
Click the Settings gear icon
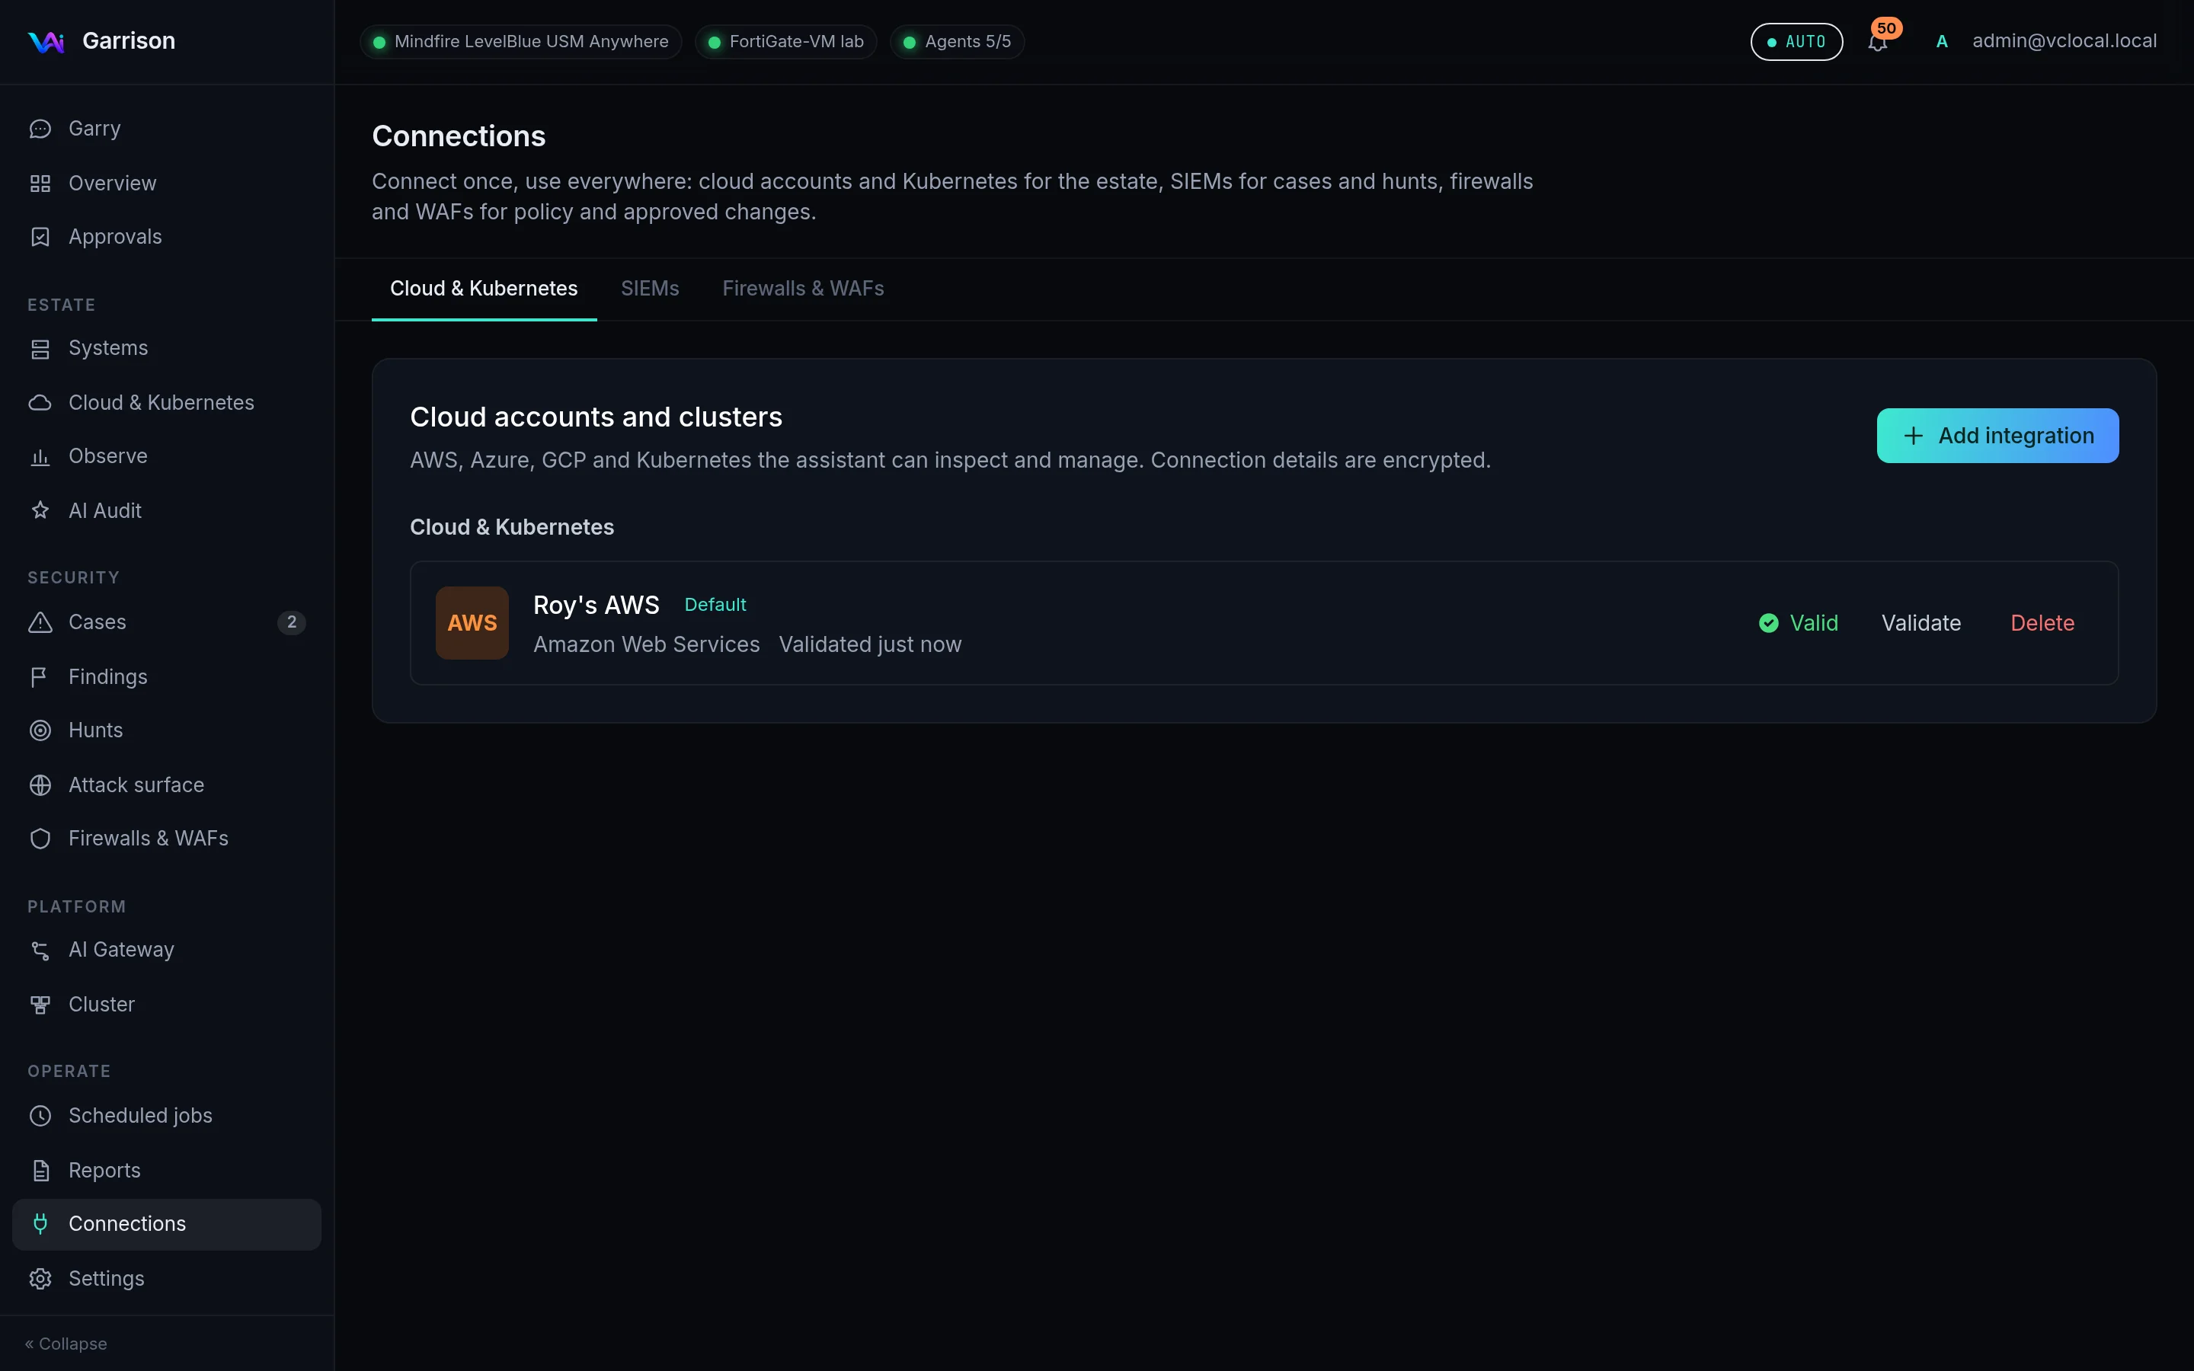(40, 1279)
